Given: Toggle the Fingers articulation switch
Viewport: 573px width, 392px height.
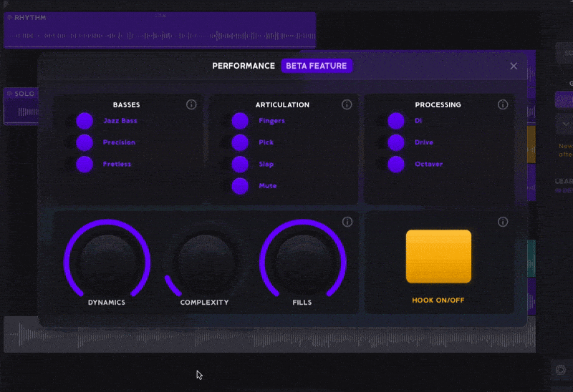Looking at the screenshot, I should point(240,121).
